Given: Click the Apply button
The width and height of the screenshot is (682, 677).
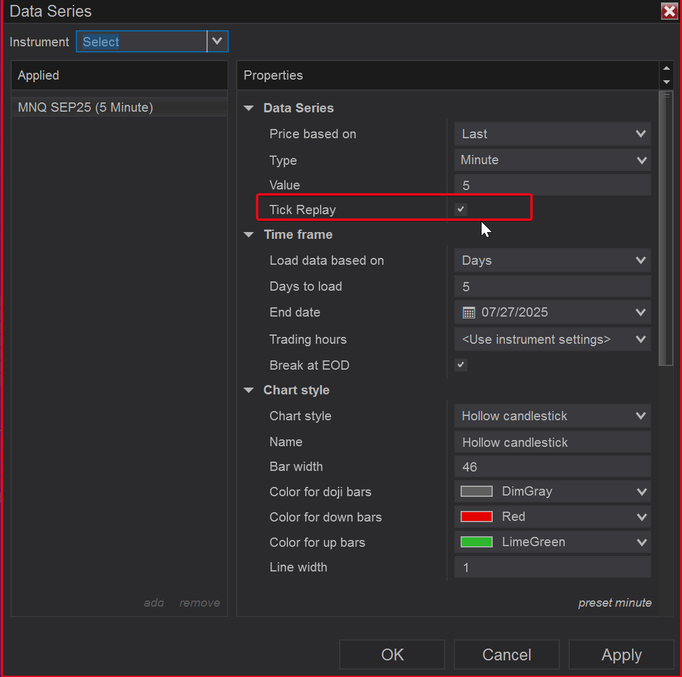Looking at the screenshot, I should pyautogui.click(x=621, y=655).
